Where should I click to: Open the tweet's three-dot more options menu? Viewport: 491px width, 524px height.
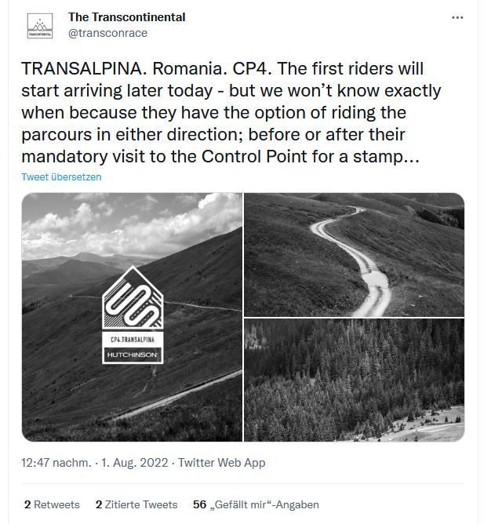pos(457,17)
